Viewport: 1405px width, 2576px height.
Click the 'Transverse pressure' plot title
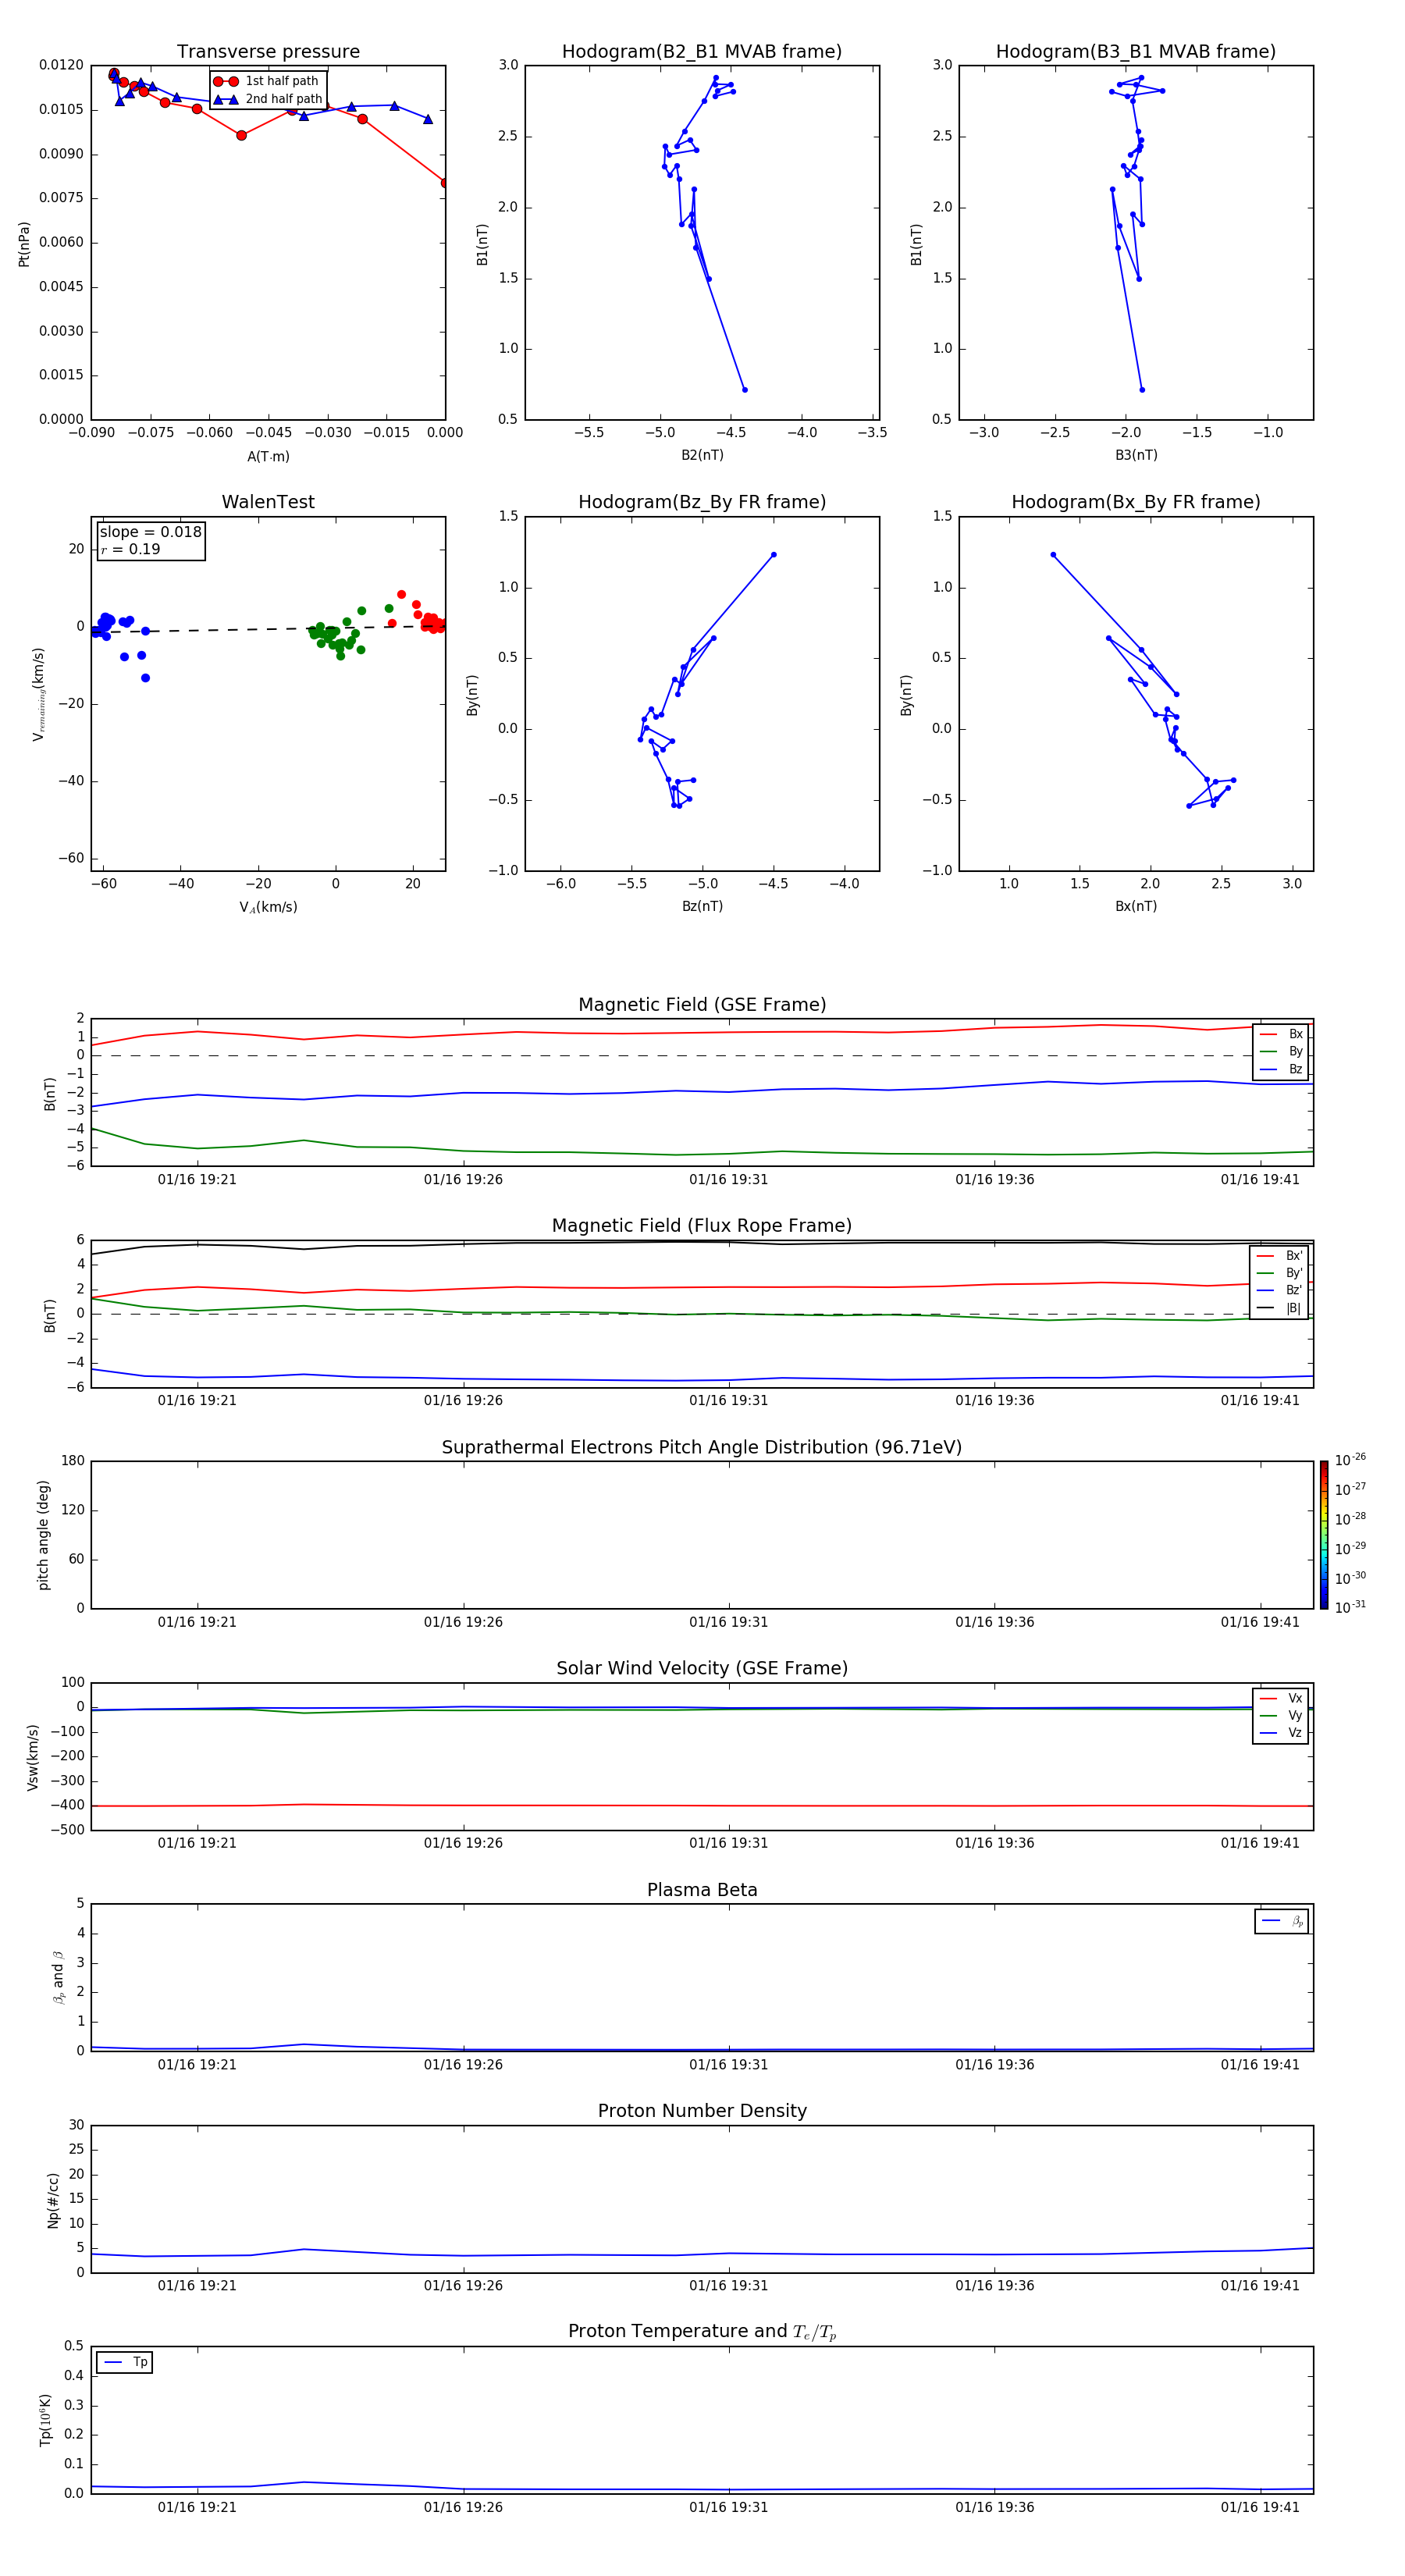[x=268, y=52]
